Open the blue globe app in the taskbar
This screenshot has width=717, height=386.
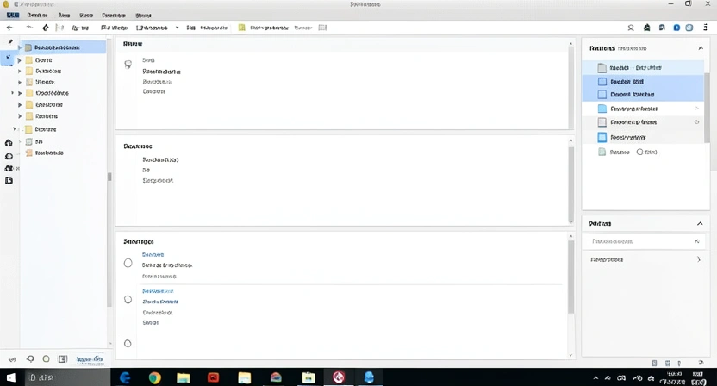coord(369,377)
